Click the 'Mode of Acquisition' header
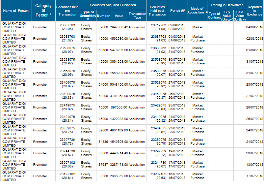Image resolution: width=264 pixels, height=187 pixels. pos(197,10)
